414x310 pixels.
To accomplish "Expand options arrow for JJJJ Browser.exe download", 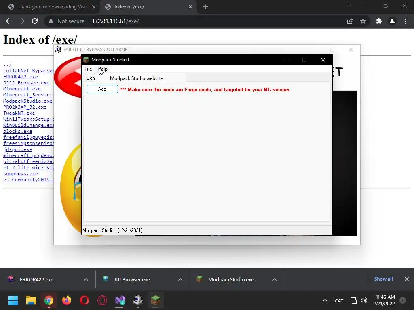I will tap(180, 279).
